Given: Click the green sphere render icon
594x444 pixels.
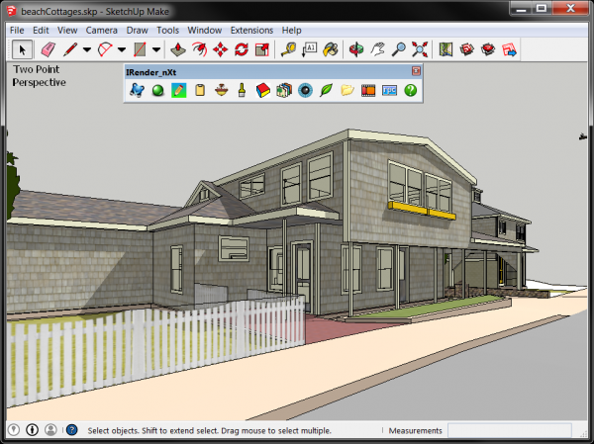Looking at the screenshot, I should click(157, 90).
